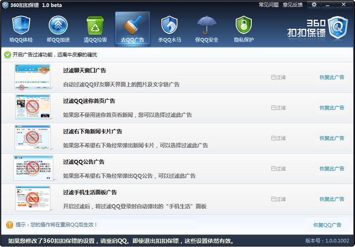Open the 清QQ垃圾 junk cleaner

point(95,29)
